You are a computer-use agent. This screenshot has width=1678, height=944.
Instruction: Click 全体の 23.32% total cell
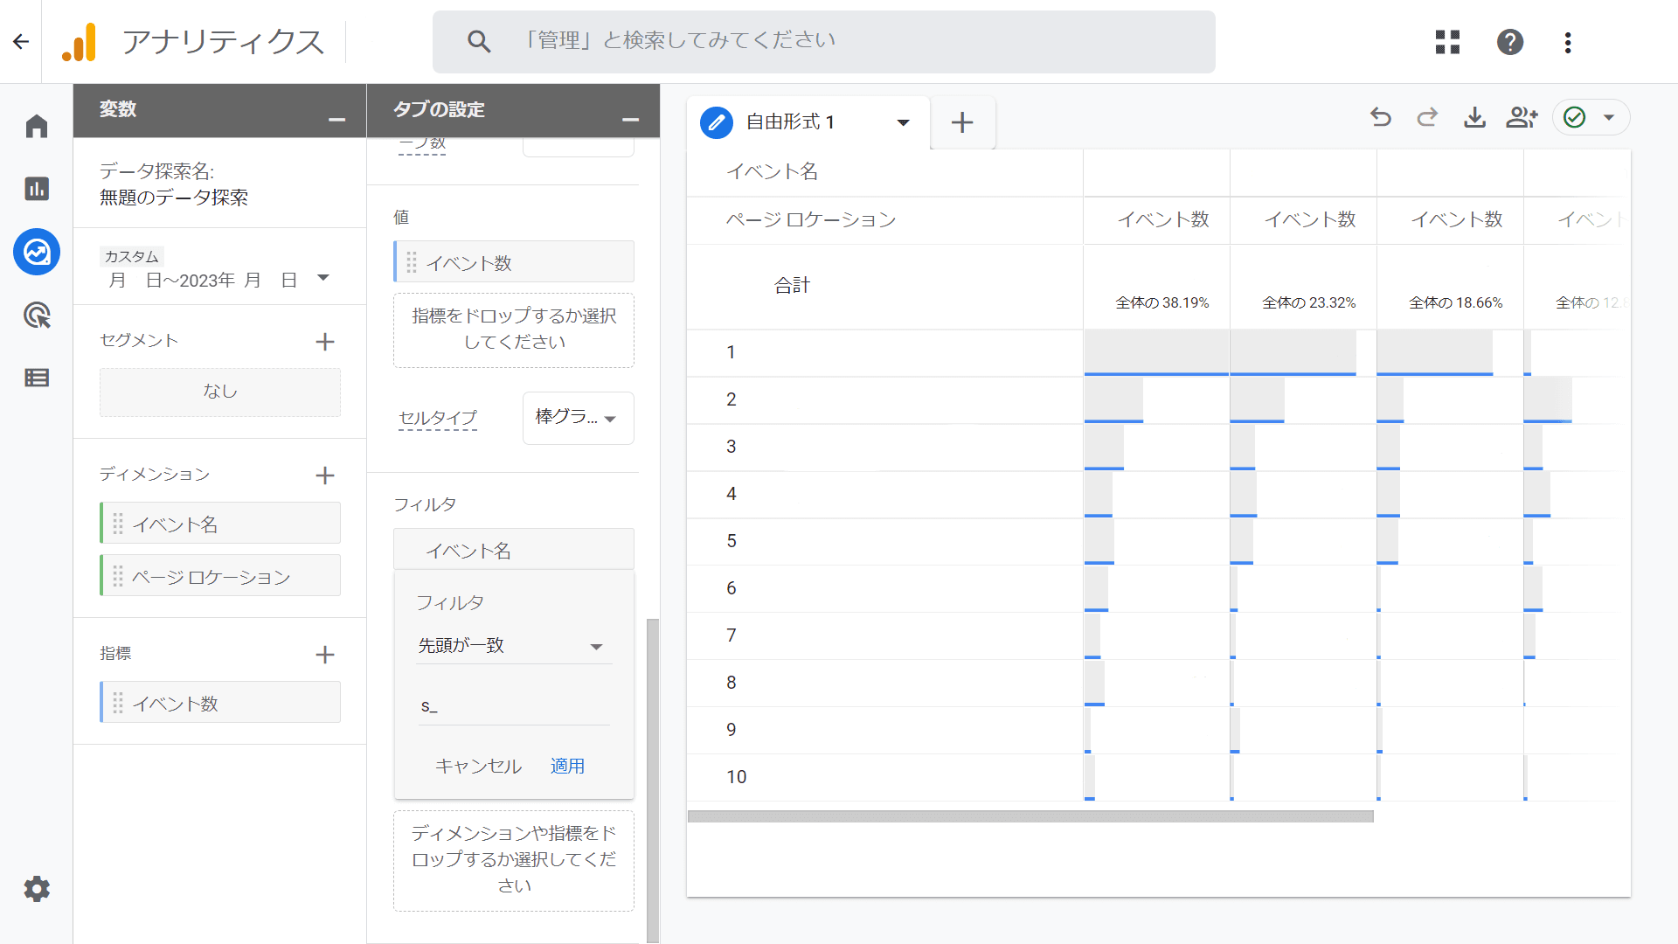(1309, 302)
